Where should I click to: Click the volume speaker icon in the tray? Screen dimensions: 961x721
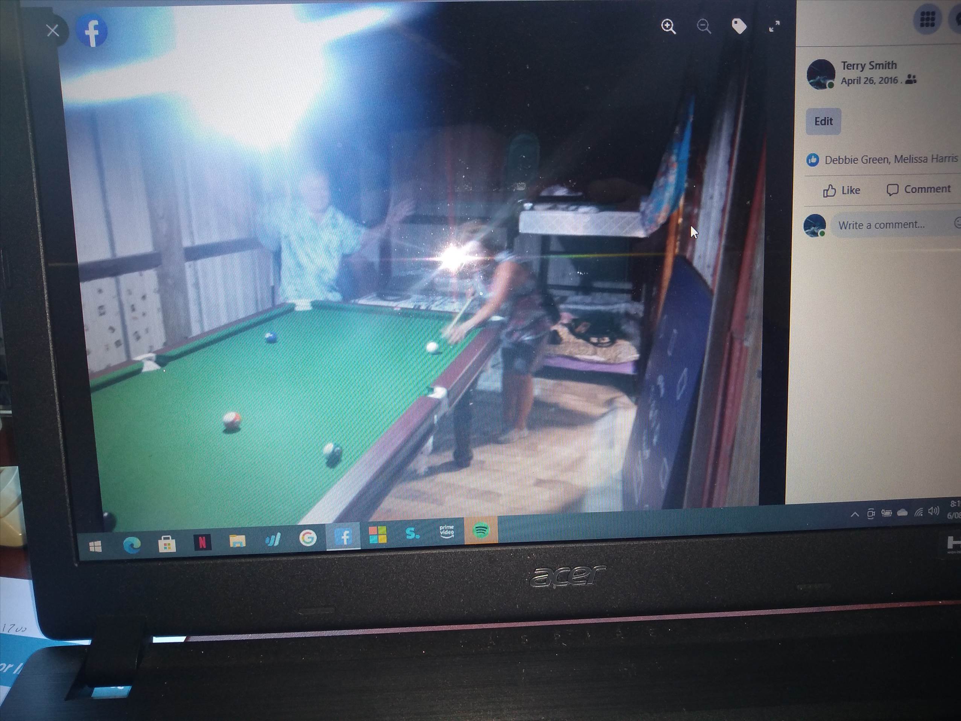[933, 511]
